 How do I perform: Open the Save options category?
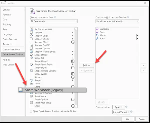pos(5,29)
